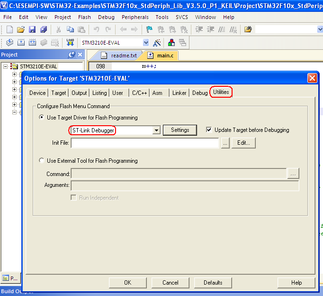Click the Settings button
The image size is (323, 296).
(x=180, y=130)
